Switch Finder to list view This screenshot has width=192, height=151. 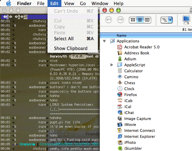click(x=140, y=20)
